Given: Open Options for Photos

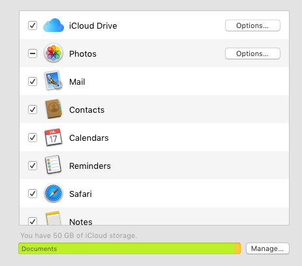Looking at the screenshot, I should [252, 53].
